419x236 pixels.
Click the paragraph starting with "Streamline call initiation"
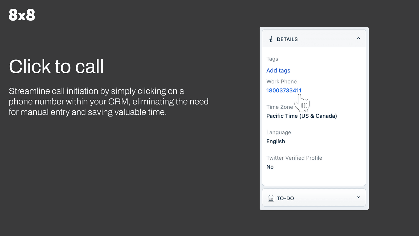108,102
